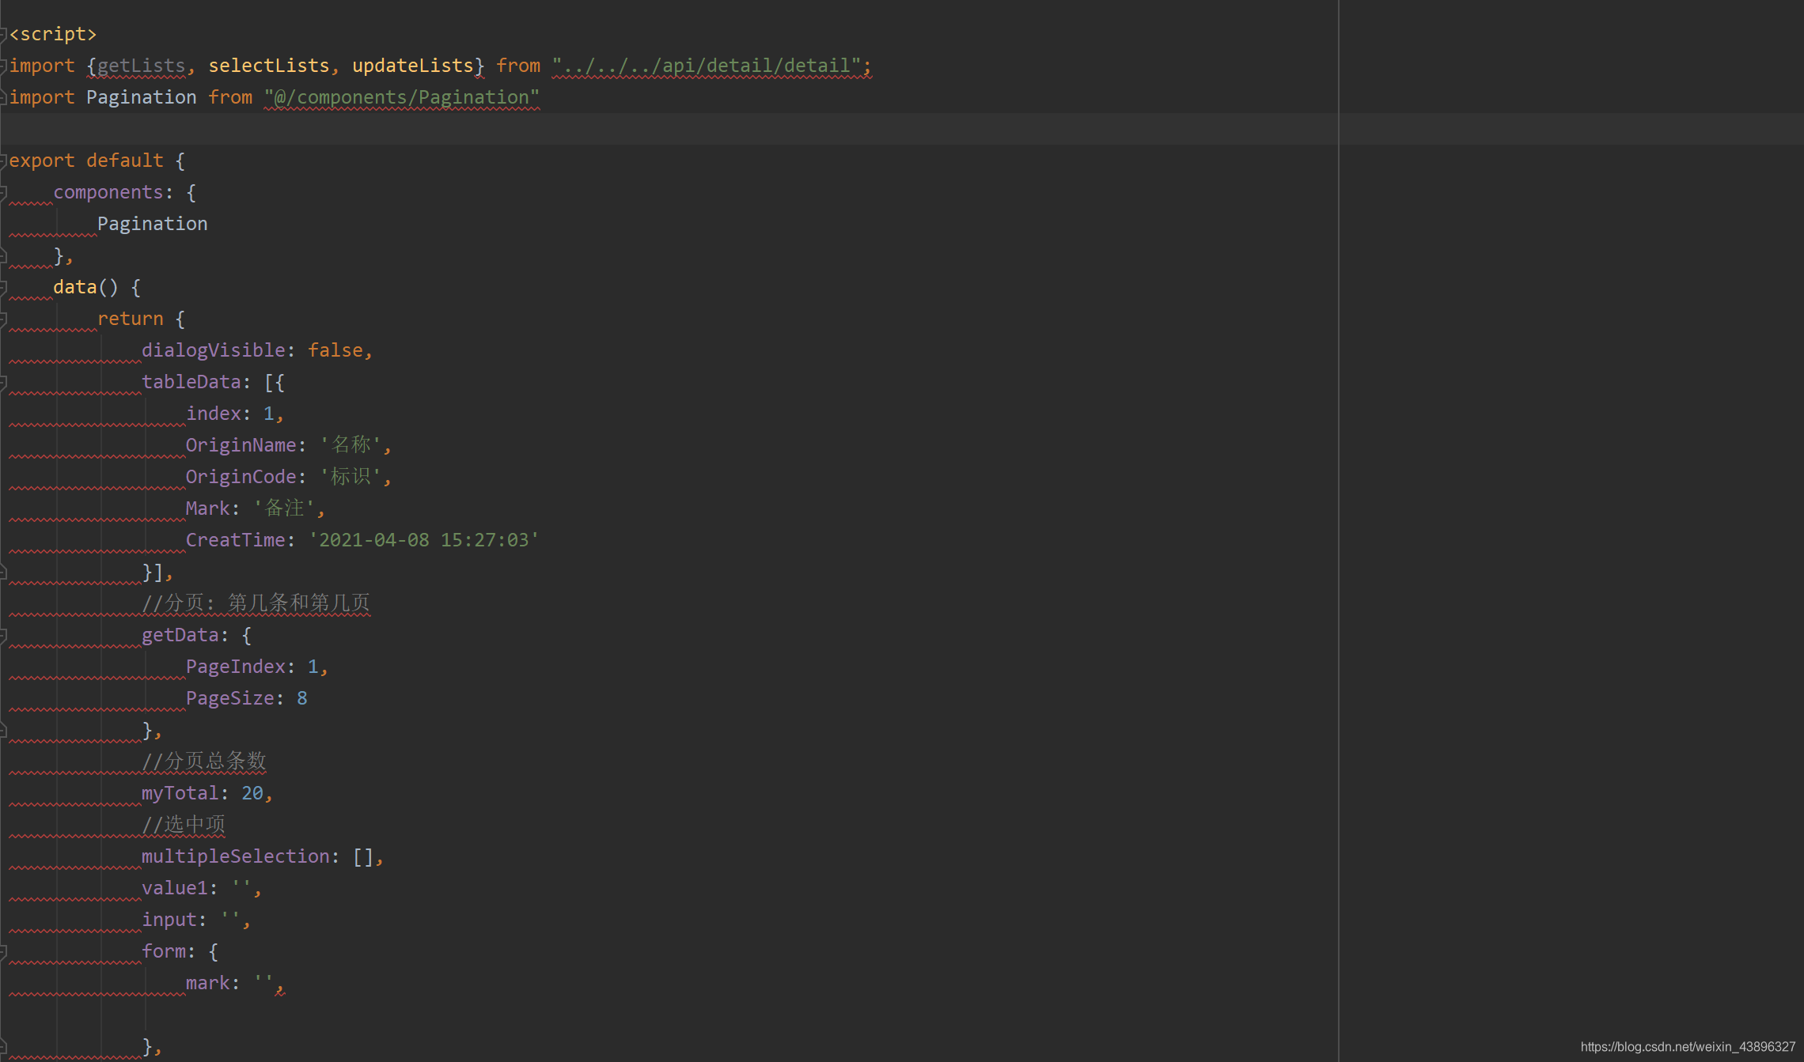
Task: Click the CreatTime date string
Action: pos(423,540)
